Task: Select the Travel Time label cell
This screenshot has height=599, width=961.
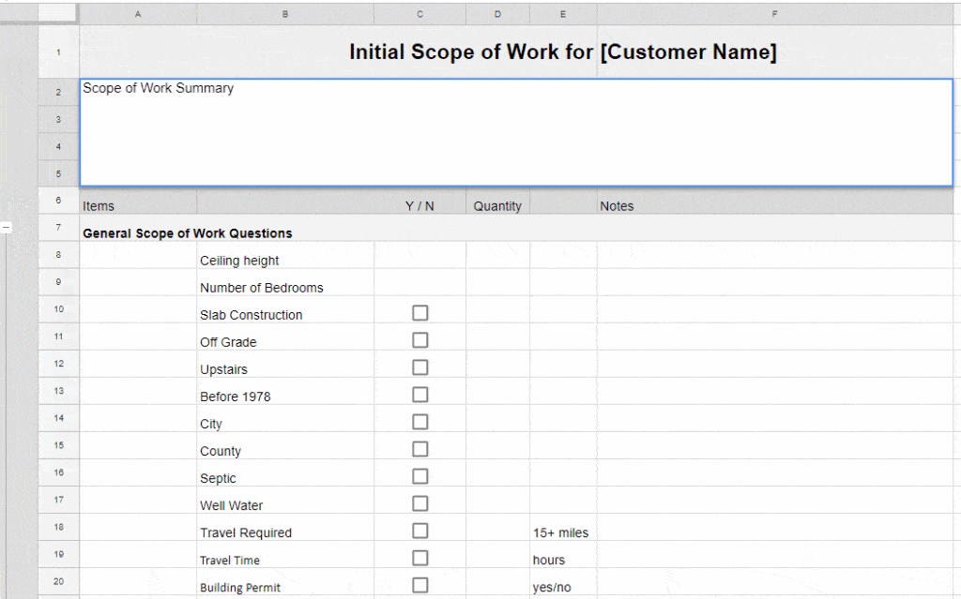Action: pos(285,555)
